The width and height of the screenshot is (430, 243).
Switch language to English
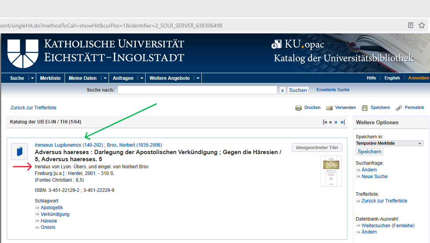pos(392,78)
